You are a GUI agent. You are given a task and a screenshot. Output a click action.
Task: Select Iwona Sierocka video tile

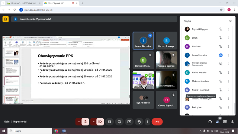point(143,41)
